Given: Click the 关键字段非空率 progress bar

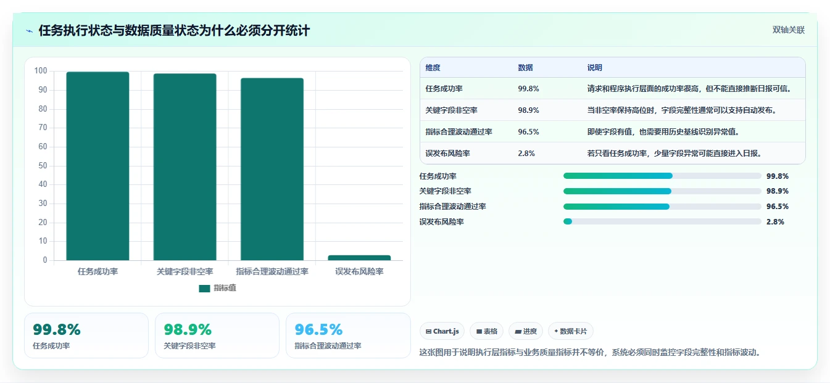Looking at the screenshot, I should coord(662,191).
